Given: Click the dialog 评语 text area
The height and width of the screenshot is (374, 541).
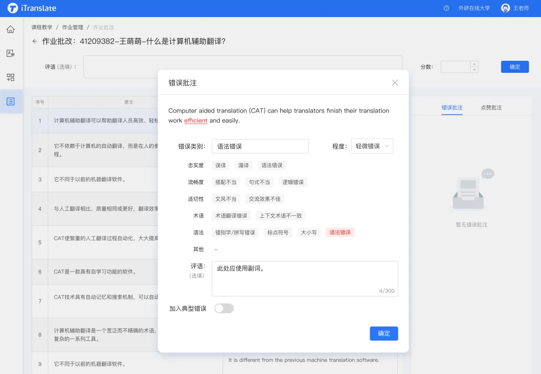Looking at the screenshot, I should 305,279.
